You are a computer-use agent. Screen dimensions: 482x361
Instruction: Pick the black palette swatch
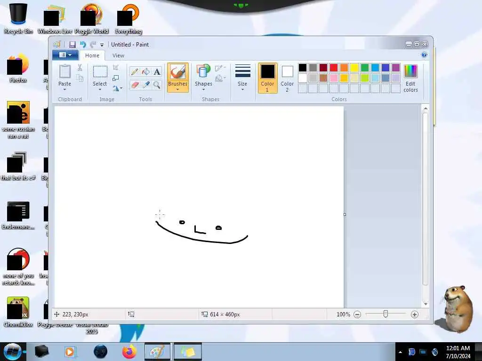point(303,68)
